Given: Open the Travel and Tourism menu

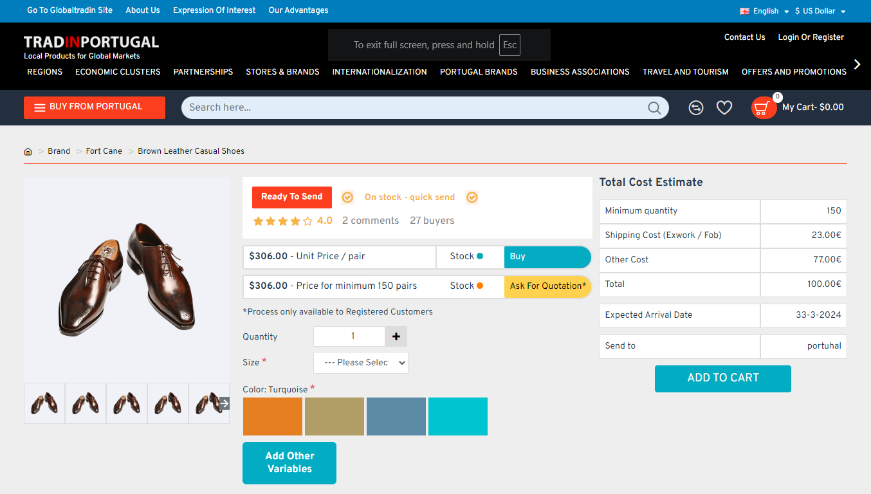Looking at the screenshot, I should click(685, 72).
